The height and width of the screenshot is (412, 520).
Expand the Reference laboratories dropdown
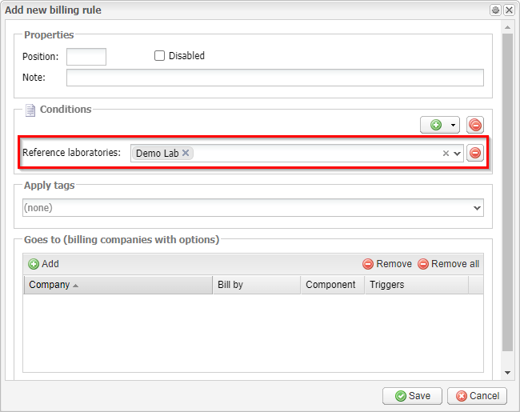457,154
